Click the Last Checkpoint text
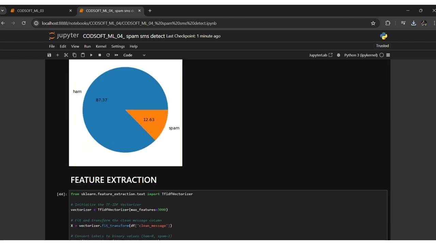 [193, 36]
